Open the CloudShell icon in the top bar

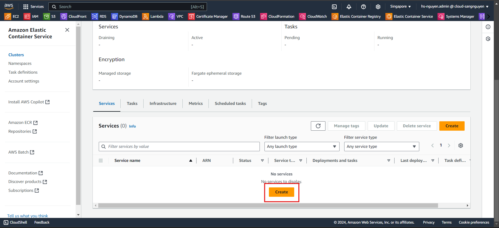(334, 7)
